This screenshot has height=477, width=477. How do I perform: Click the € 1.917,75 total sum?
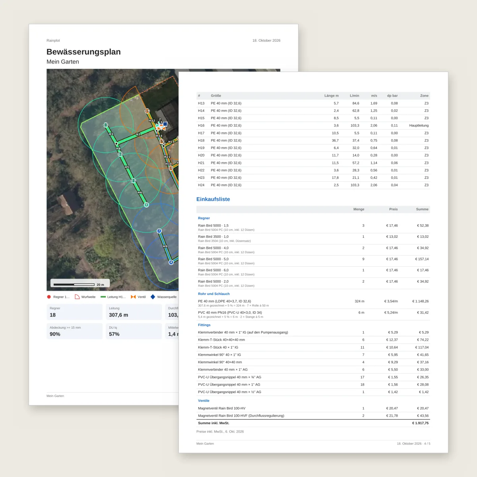(421, 423)
